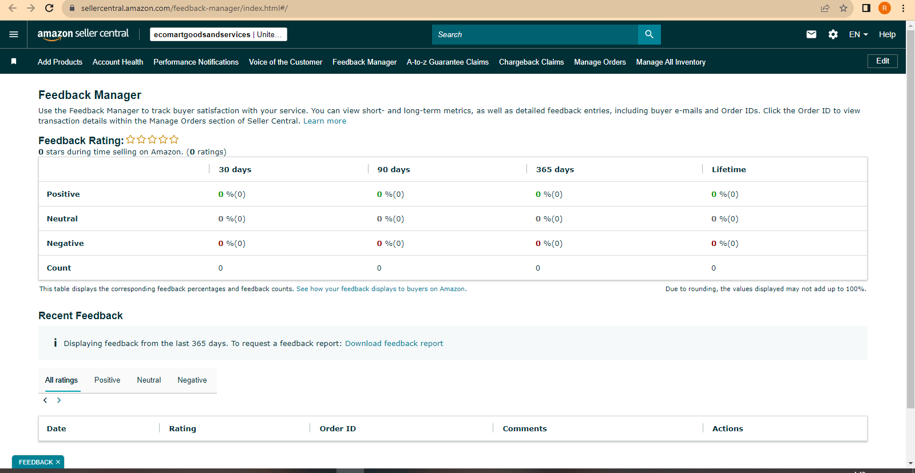Click the info icon in Recent Feedback banner
Screen dimensions: 915x473
55,343
